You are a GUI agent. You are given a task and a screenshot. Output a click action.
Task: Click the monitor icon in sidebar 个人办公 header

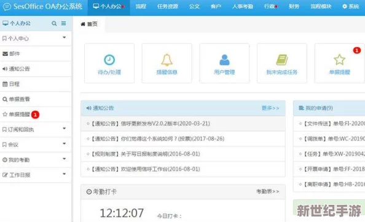tap(6, 23)
